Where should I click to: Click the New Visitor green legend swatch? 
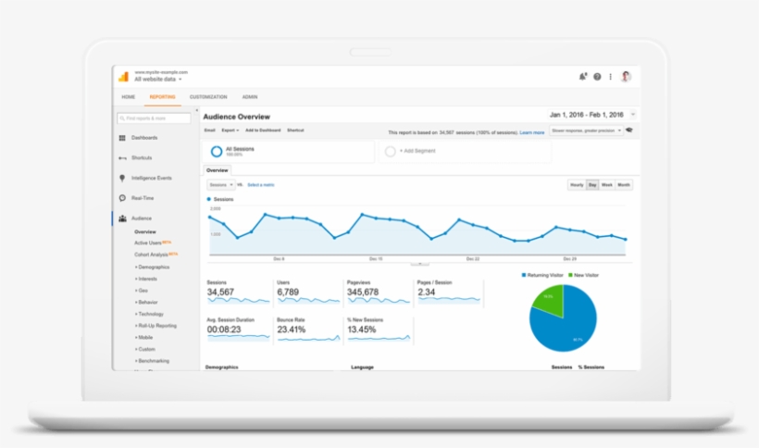coord(570,275)
